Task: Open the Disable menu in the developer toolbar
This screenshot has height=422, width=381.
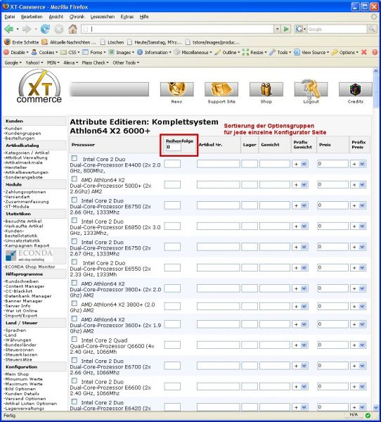Action: point(16,52)
